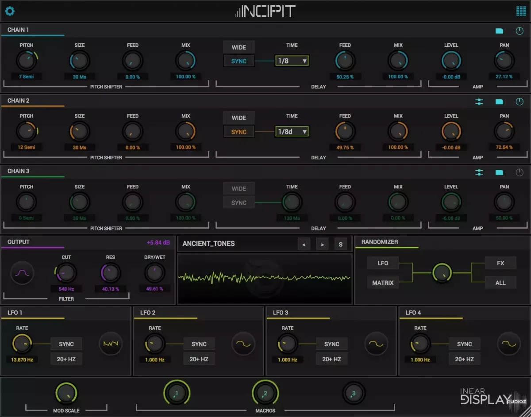
Task: Enable Chain 3 power button
Action: point(519,172)
